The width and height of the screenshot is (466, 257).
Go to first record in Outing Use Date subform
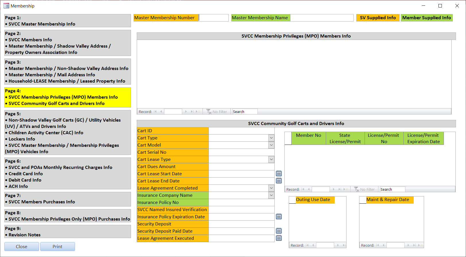[x=307, y=245]
